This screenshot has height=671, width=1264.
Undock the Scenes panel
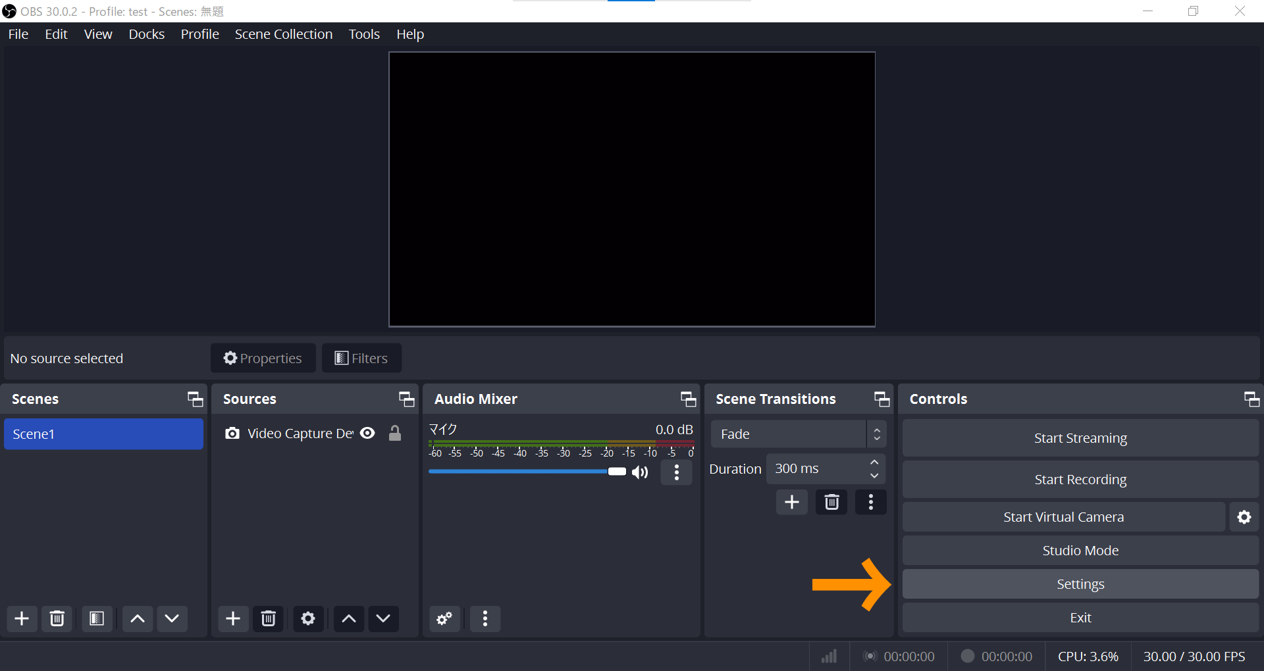tap(196, 399)
